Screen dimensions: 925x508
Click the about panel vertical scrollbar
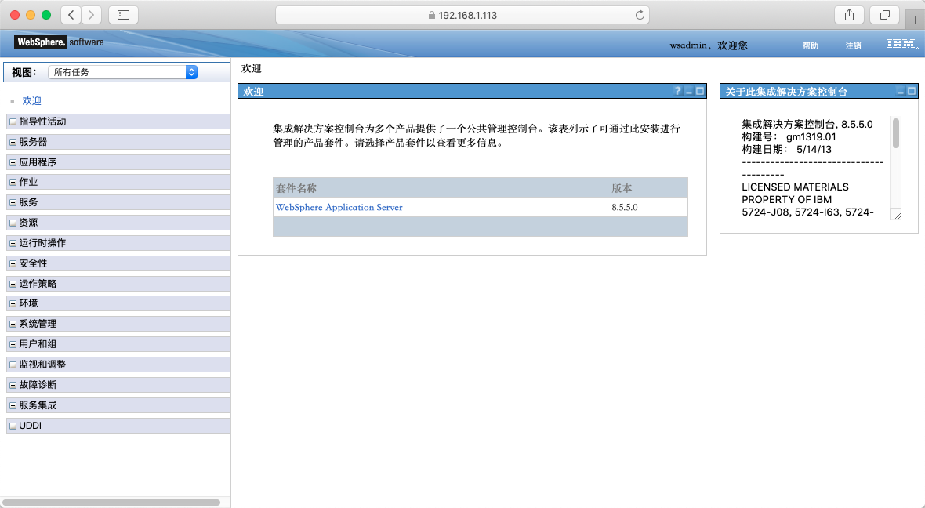tap(895, 132)
